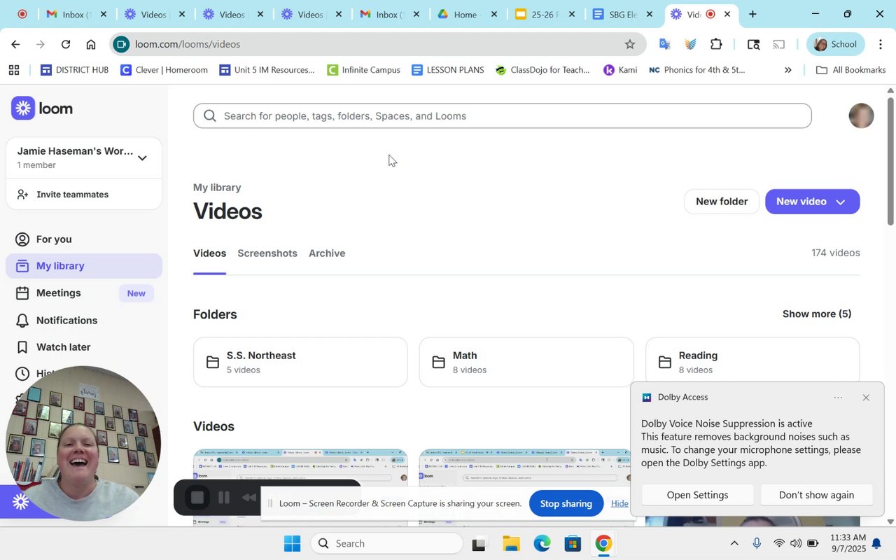Expand the New video dropdown

[x=841, y=202]
